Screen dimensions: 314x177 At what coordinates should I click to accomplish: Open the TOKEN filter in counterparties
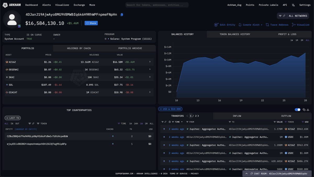(x=42, y=123)
